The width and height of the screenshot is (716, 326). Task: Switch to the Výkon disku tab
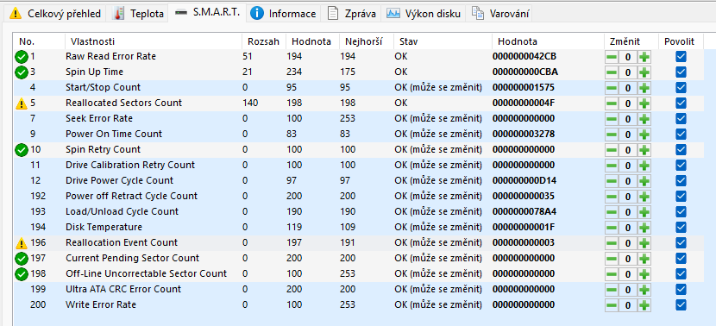point(424,14)
